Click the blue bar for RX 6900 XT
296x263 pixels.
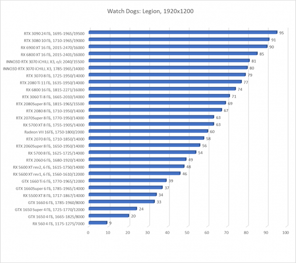click(x=178, y=46)
